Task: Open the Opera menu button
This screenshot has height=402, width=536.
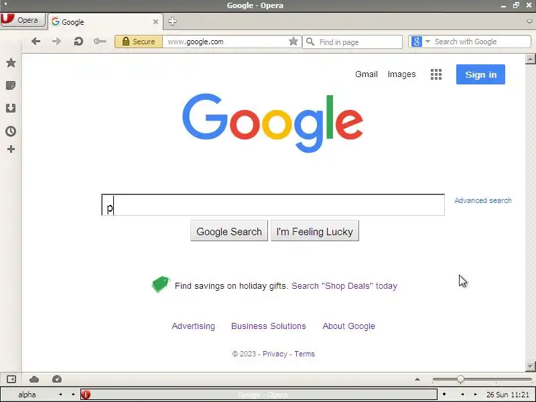Action: pos(23,20)
